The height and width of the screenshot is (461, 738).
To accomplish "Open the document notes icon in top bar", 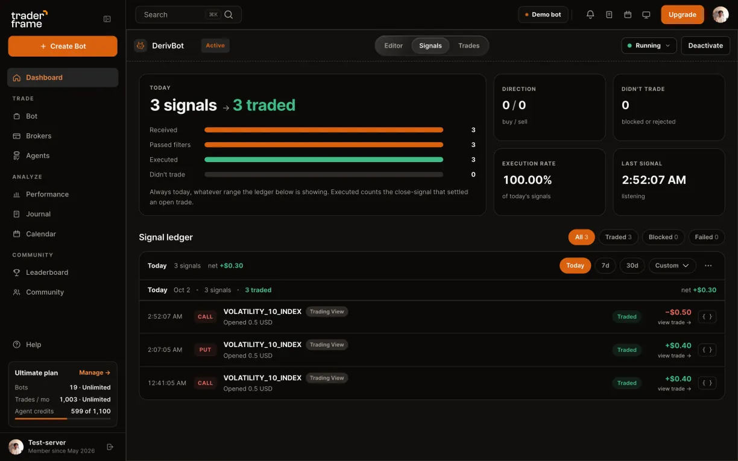I will click(609, 14).
